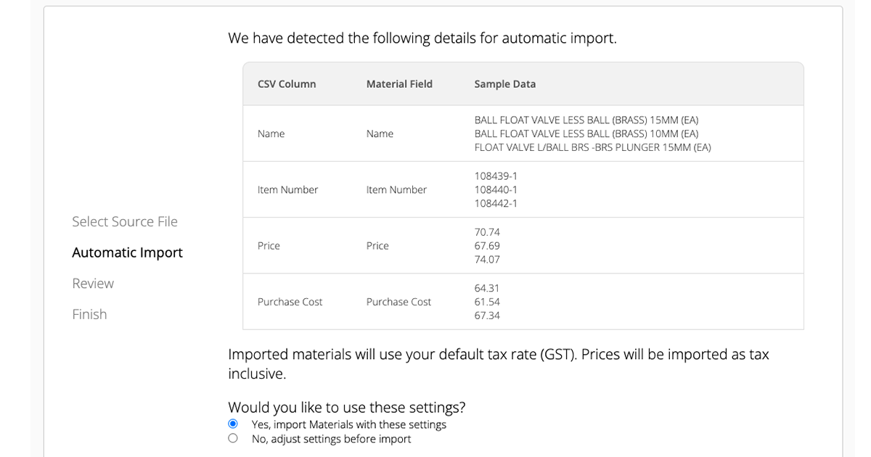Click the Material Field column header

tap(399, 84)
